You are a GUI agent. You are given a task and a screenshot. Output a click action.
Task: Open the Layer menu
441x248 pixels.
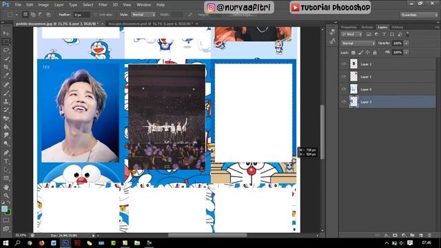[x=59, y=5]
